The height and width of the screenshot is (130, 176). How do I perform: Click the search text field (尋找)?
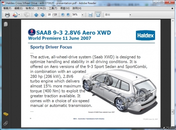(x=117, y=15)
